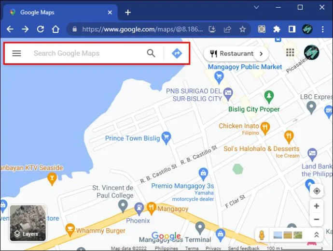333x251 pixels.
Task: Click the magnifying glass search icon
Action: coord(151,53)
